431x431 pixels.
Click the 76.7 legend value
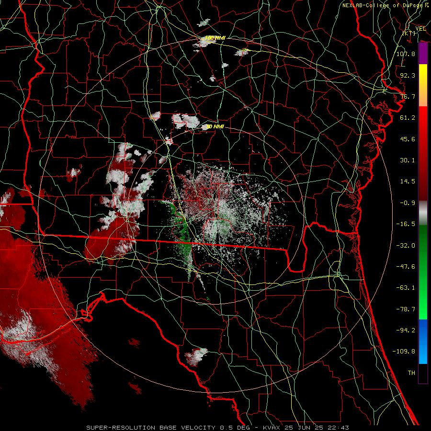click(408, 97)
